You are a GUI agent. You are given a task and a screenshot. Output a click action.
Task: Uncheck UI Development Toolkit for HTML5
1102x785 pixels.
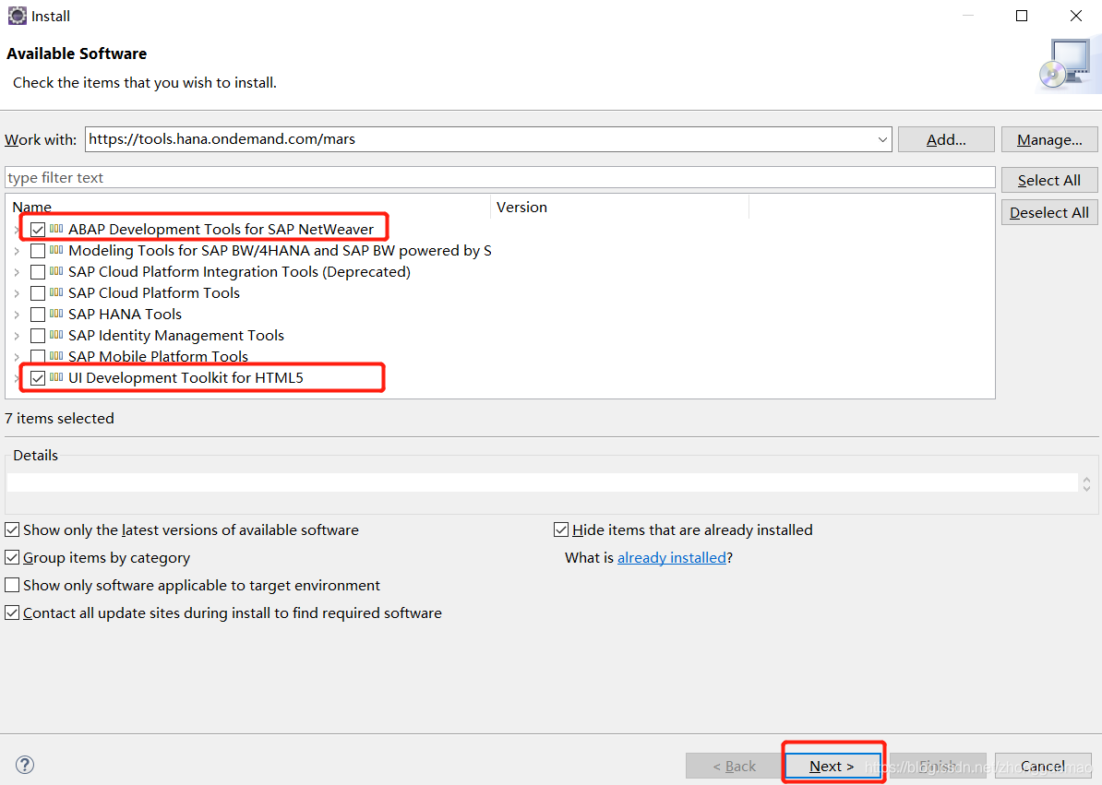[x=38, y=378]
